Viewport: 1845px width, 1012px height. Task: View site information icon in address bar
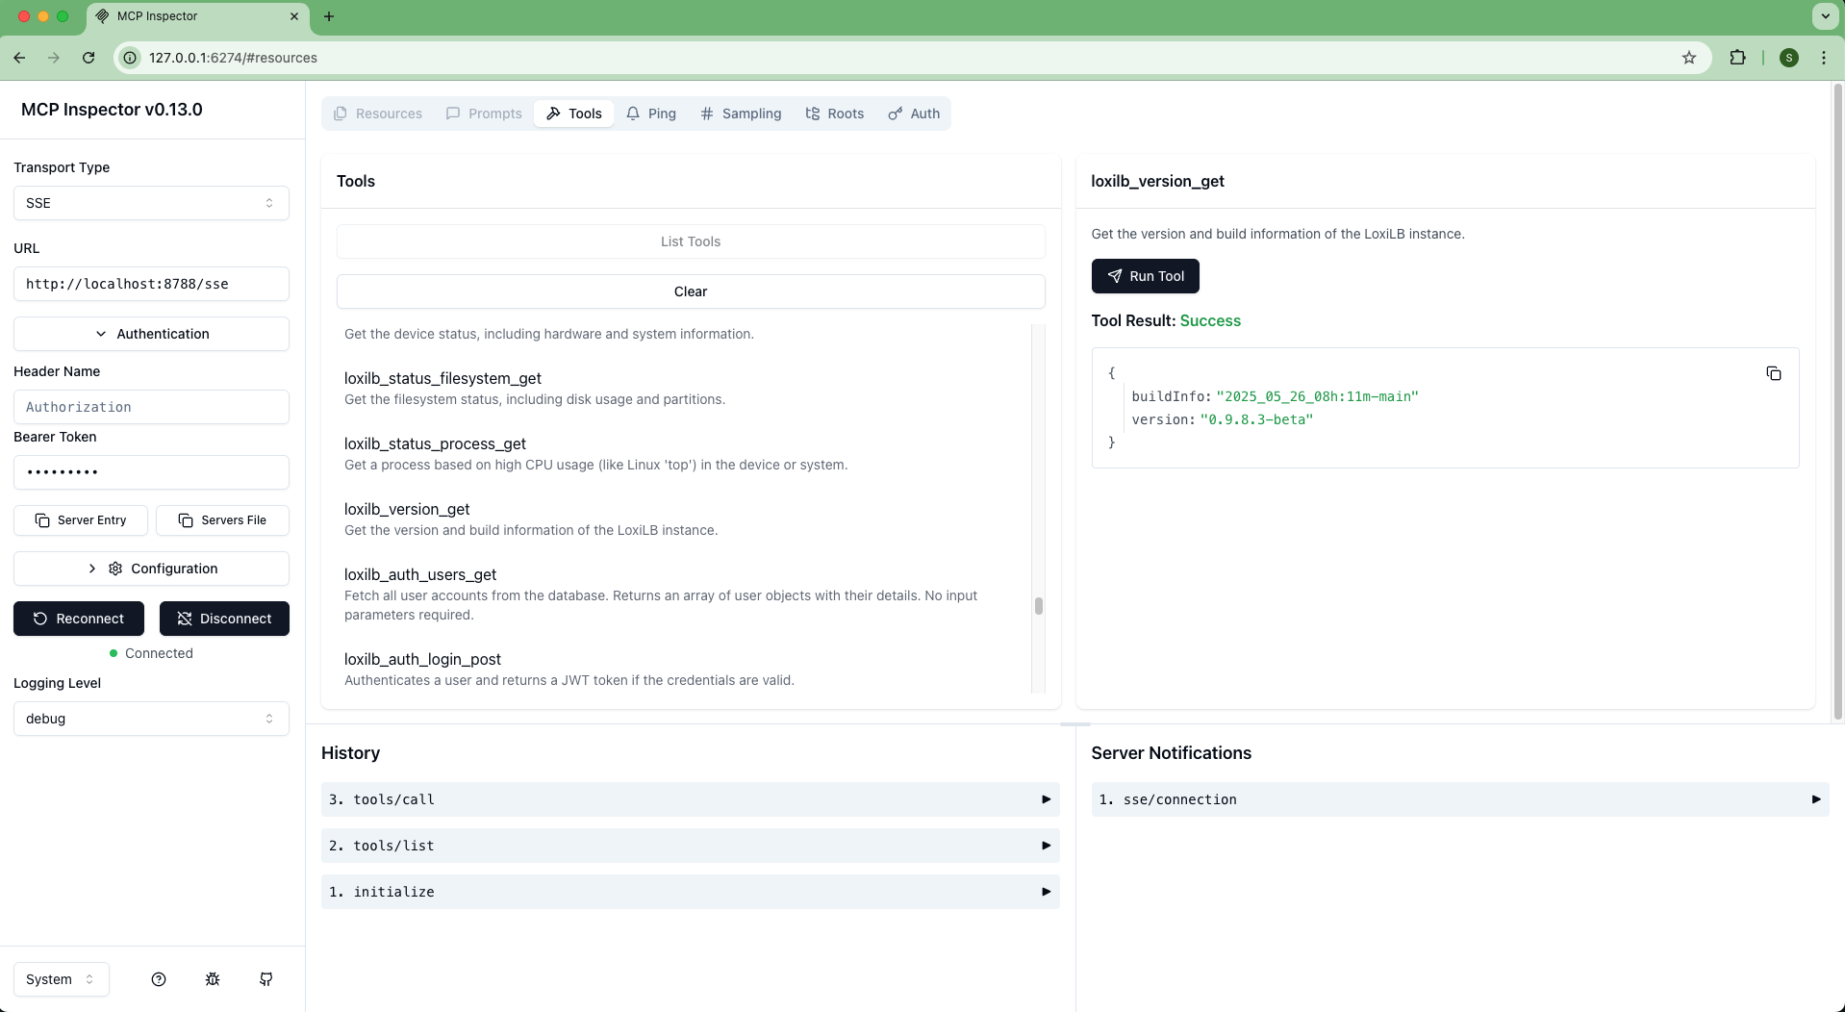[x=131, y=58]
